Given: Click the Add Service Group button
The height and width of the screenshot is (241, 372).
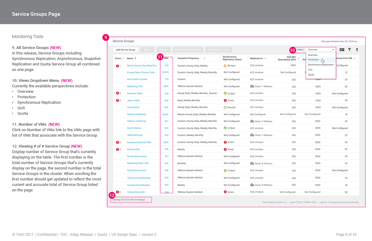Looking at the screenshot, I should tap(126, 50).
